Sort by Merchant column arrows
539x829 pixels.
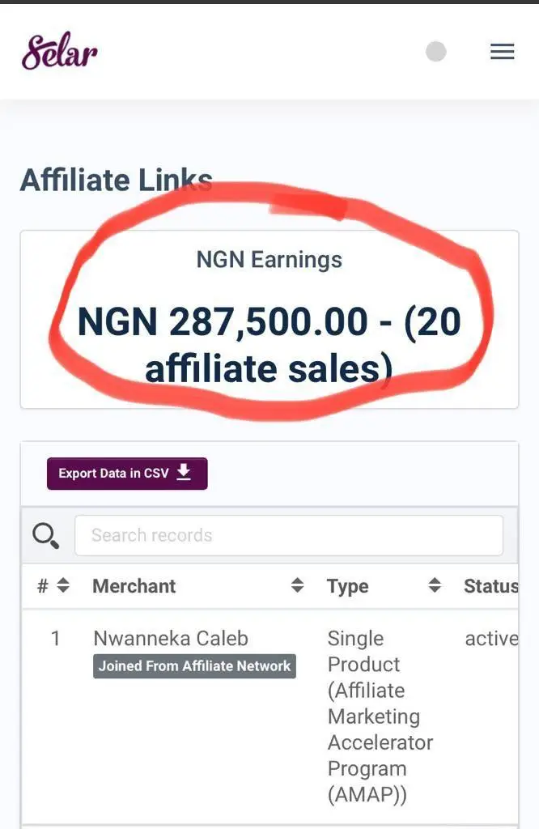(x=298, y=585)
